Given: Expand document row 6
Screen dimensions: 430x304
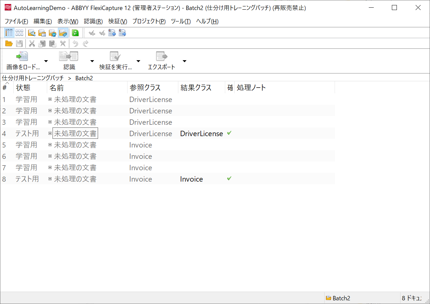Looking at the screenshot, I should pyautogui.click(x=50, y=156).
